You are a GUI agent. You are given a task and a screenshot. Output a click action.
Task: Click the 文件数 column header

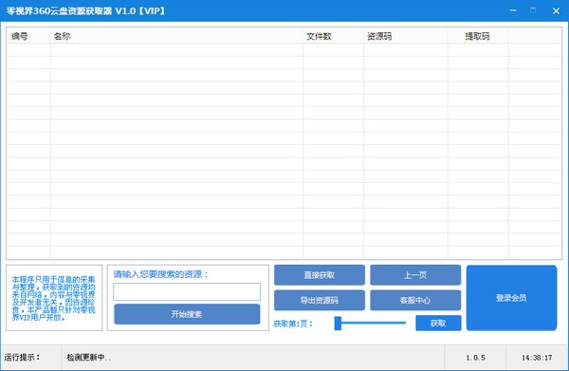coord(333,36)
